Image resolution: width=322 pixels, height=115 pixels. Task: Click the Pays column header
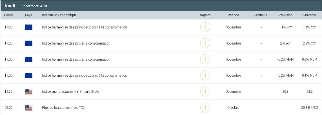pos(28,15)
